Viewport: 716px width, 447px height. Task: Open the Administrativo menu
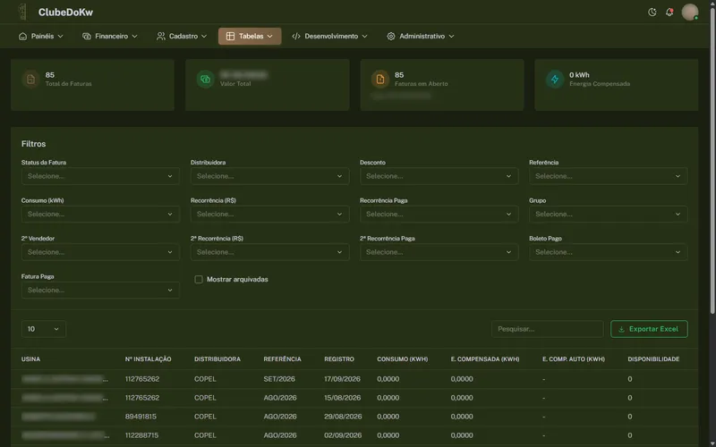tap(420, 36)
